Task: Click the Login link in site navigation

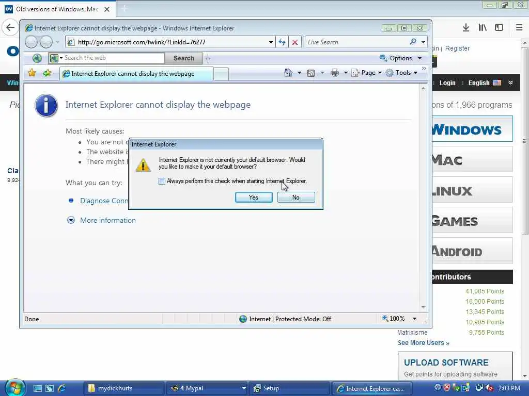Action: 447,83
